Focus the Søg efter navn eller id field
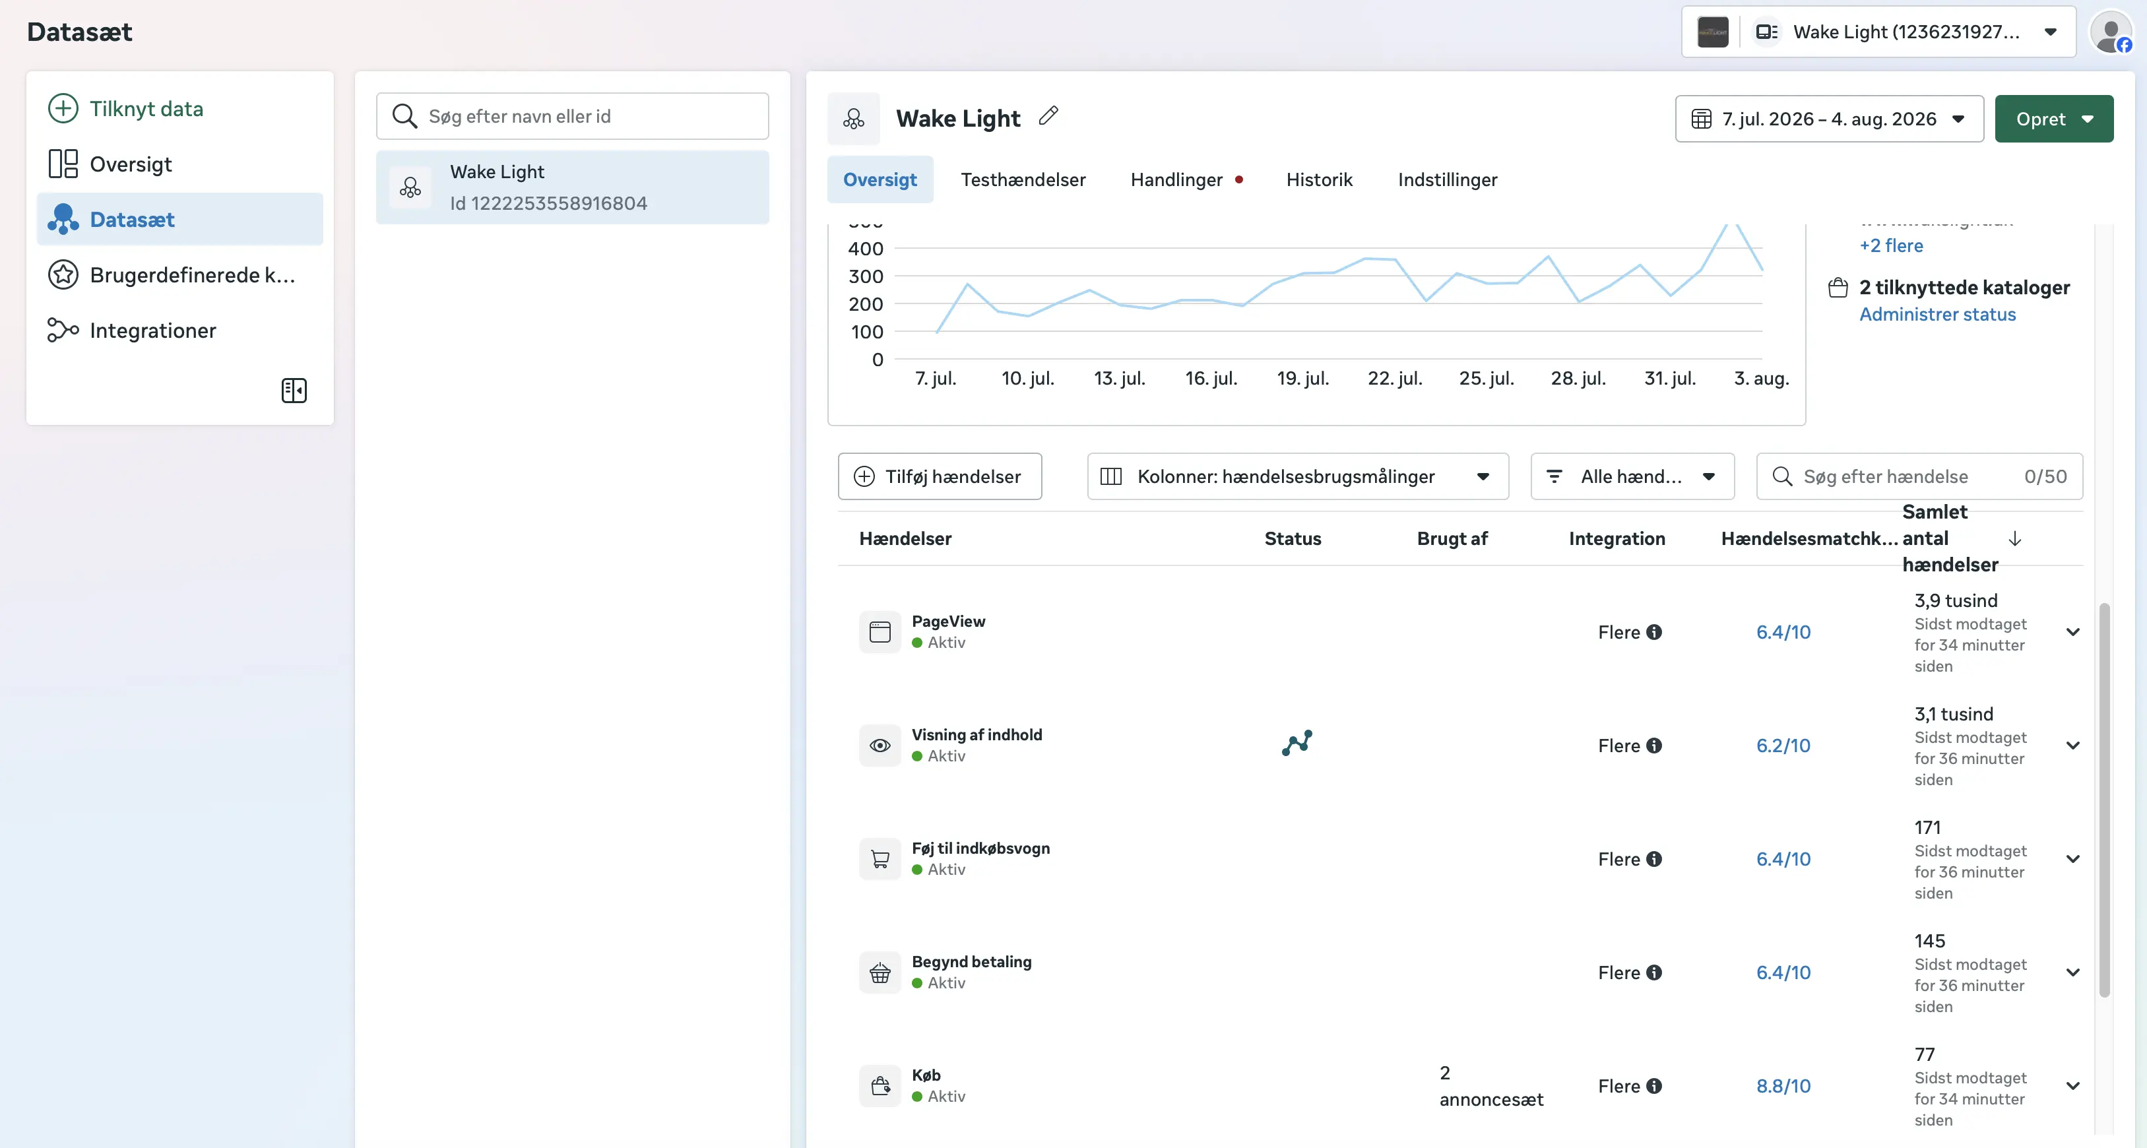 [572, 116]
